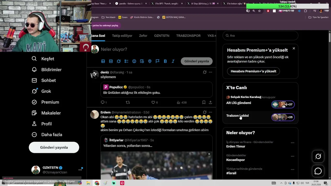Viewport: 331px width, 186px height.
Task: Open Sohbet envelope icon
Action: [34, 80]
